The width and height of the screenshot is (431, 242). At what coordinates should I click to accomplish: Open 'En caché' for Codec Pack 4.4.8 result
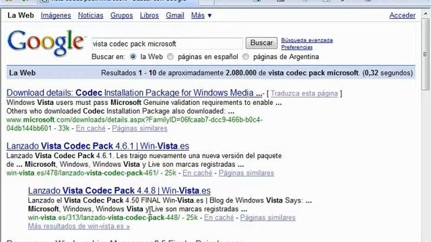[219, 217]
